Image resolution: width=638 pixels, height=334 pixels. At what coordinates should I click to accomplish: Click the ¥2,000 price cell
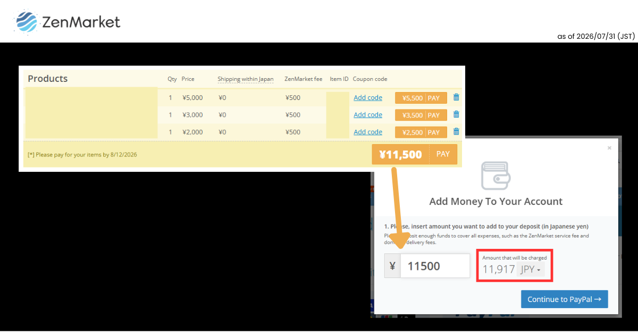tap(192, 132)
